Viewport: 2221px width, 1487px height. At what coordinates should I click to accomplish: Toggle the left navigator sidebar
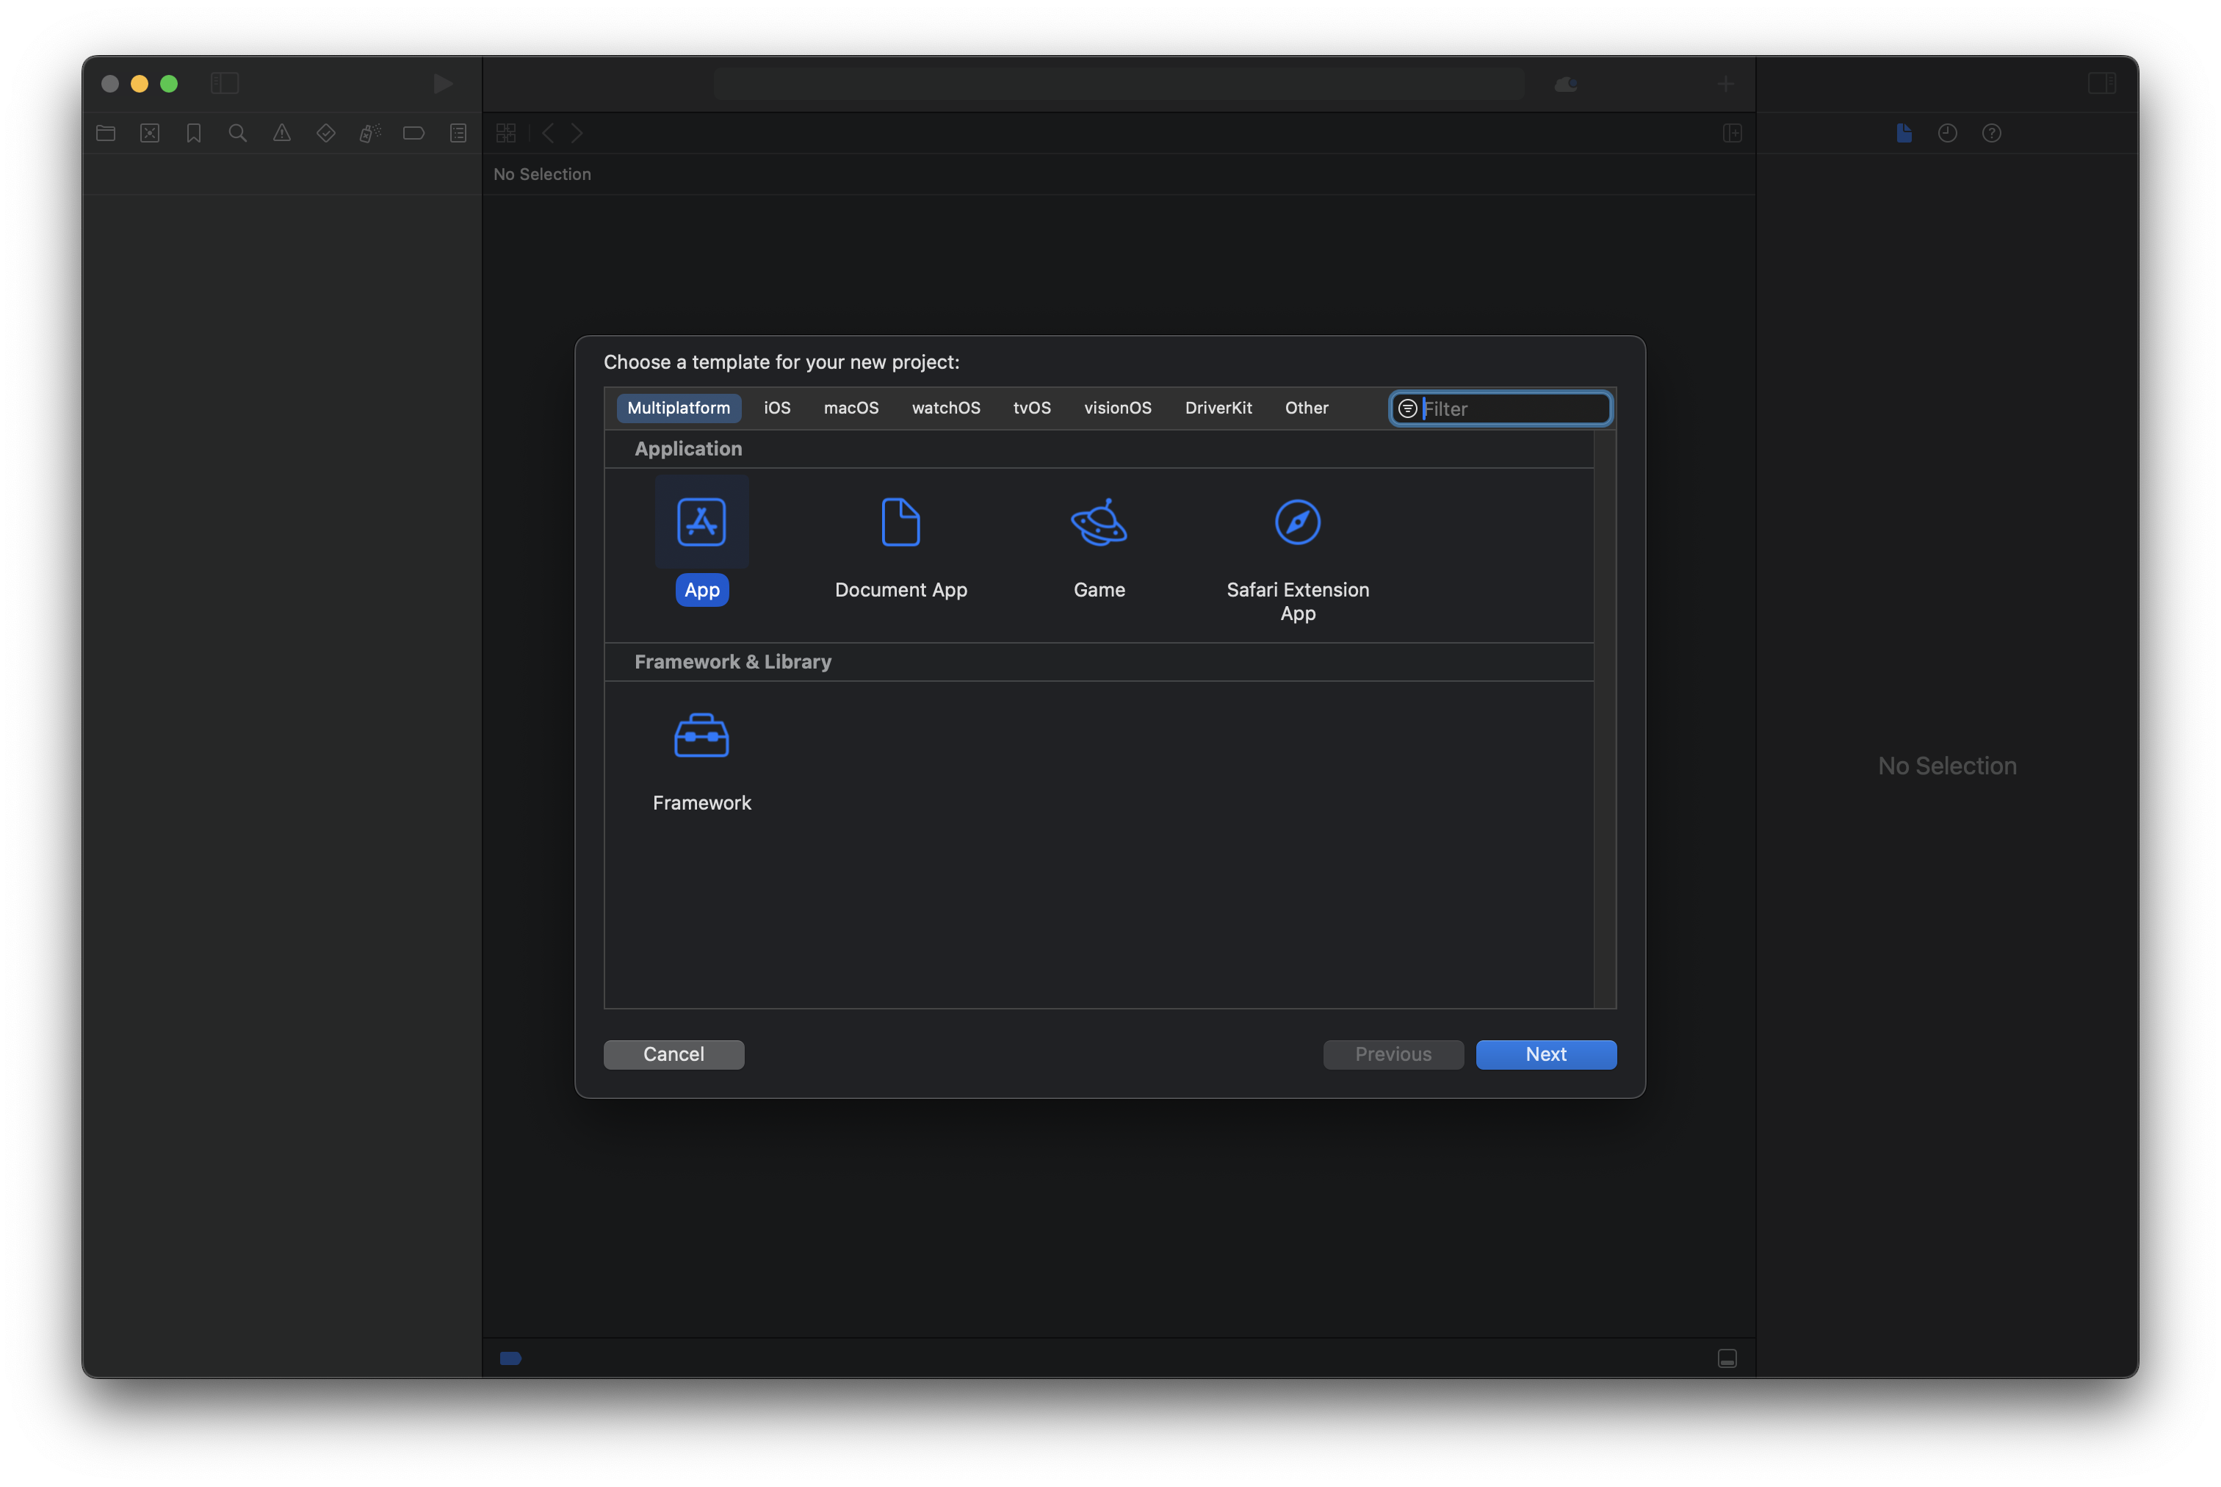pos(225,84)
